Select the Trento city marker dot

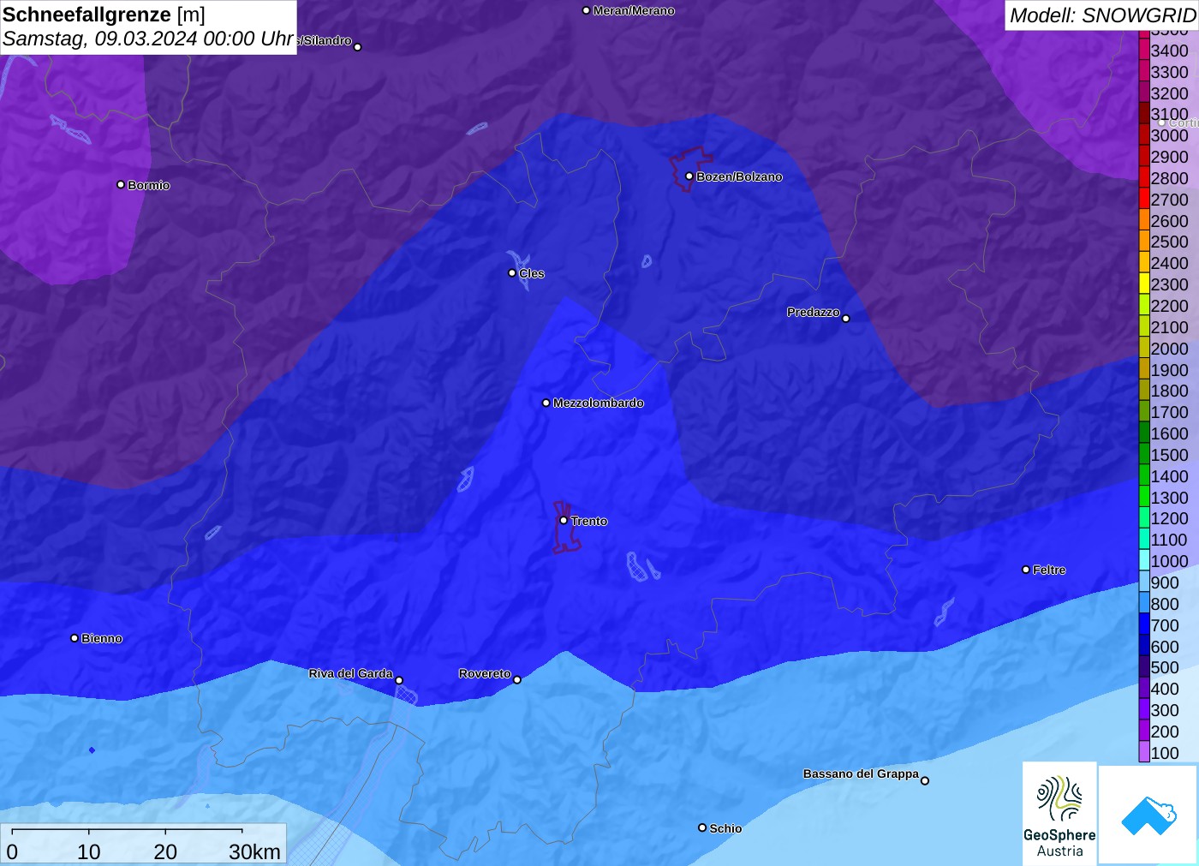(x=564, y=520)
